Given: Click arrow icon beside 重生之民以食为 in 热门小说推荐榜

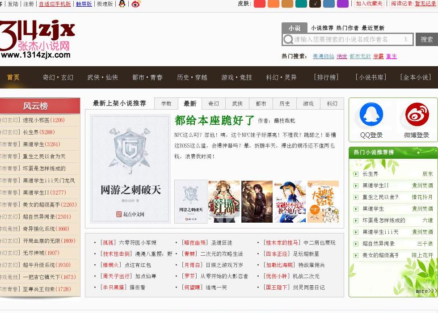Looking at the screenshot, I should coord(356,197).
